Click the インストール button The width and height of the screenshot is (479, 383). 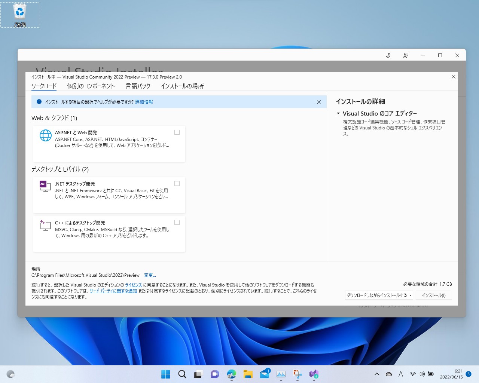434,295
